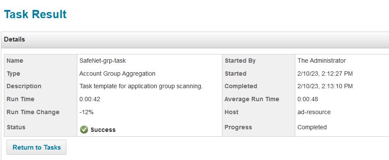This screenshot has width=389, height=160.
Task: Select the Success status text
Action: tap(103, 130)
